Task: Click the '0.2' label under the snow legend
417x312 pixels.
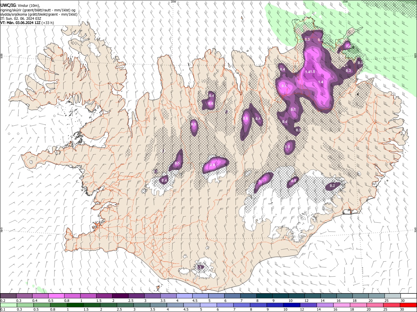Action: [x=3, y=301]
